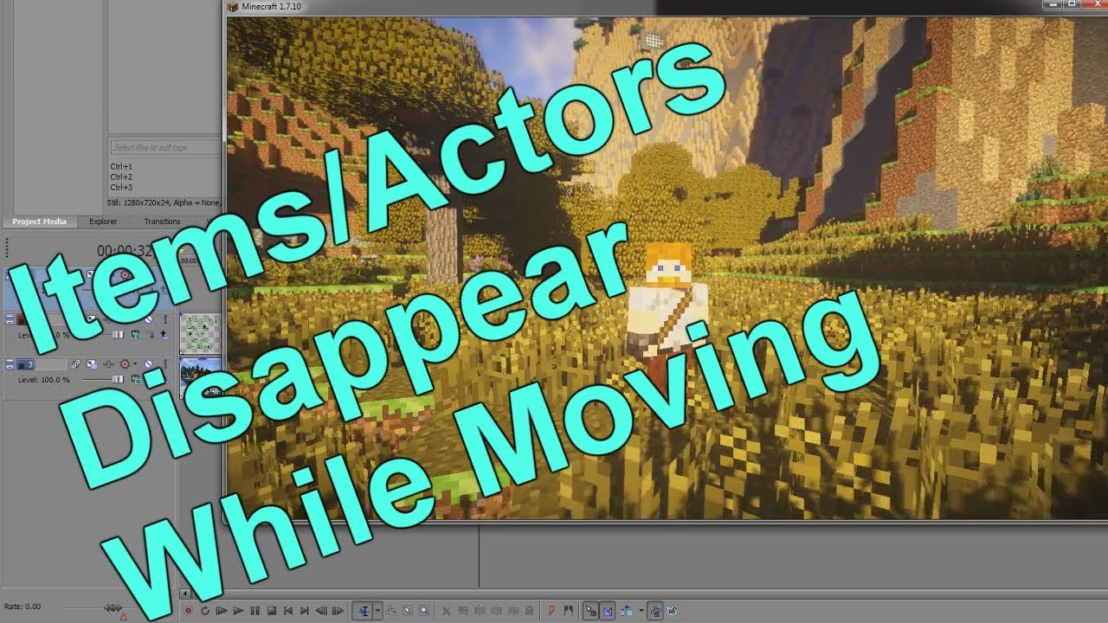
Task: Mute track 3
Action: click(148, 364)
